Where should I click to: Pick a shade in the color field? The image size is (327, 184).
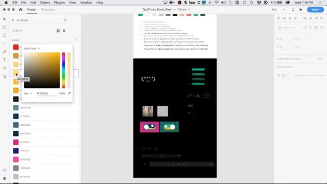click(42, 71)
